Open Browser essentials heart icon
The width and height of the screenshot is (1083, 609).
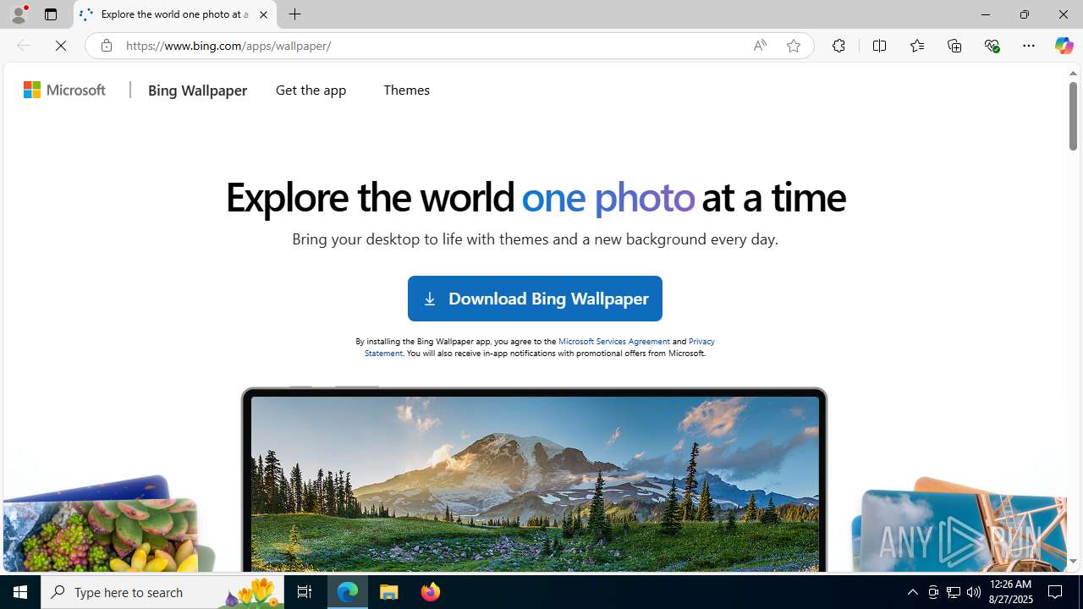coord(992,46)
